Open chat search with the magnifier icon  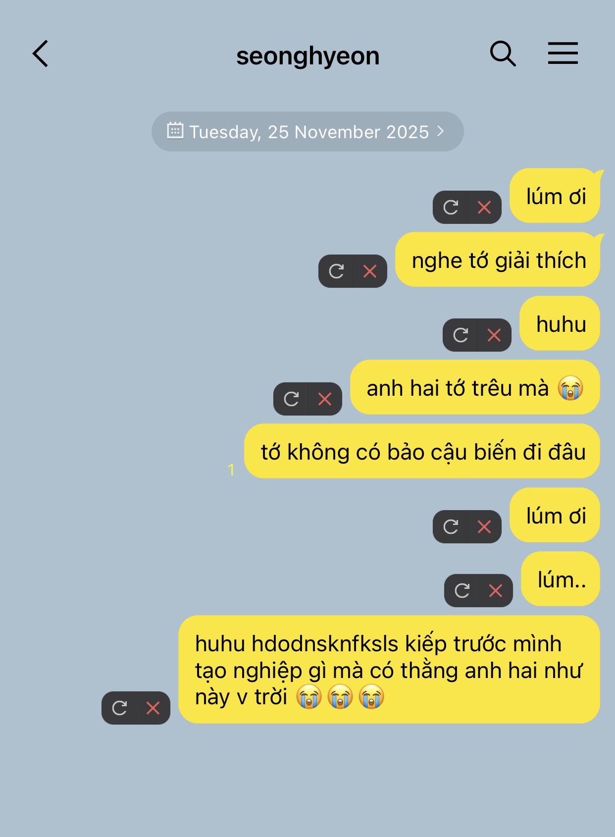point(503,53)
